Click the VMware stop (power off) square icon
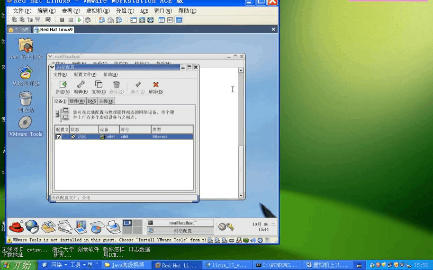The height and width of the screenshot is (270, 433). click(x=62, y=20)
